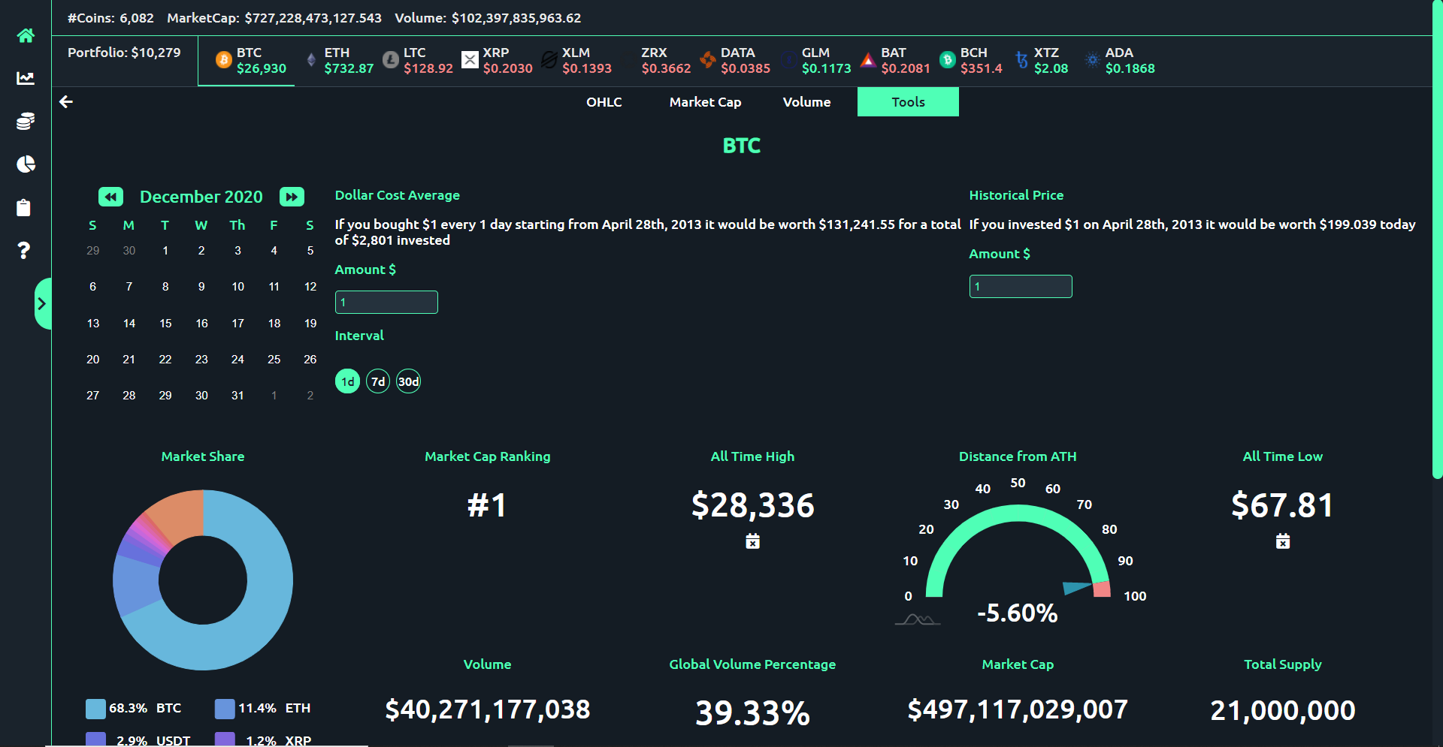Expand the sidebar with chevron handle
The image size is (1443, 747).
[42, 303]
